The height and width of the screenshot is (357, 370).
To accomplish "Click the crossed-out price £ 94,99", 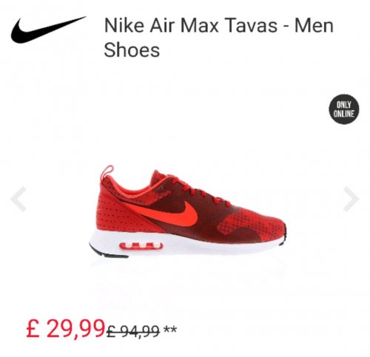I will [x=133, y=331].
